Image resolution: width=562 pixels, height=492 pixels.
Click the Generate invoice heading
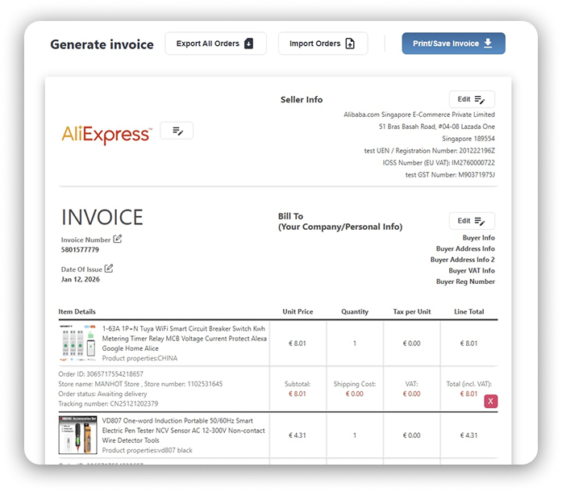coord(102,44)
